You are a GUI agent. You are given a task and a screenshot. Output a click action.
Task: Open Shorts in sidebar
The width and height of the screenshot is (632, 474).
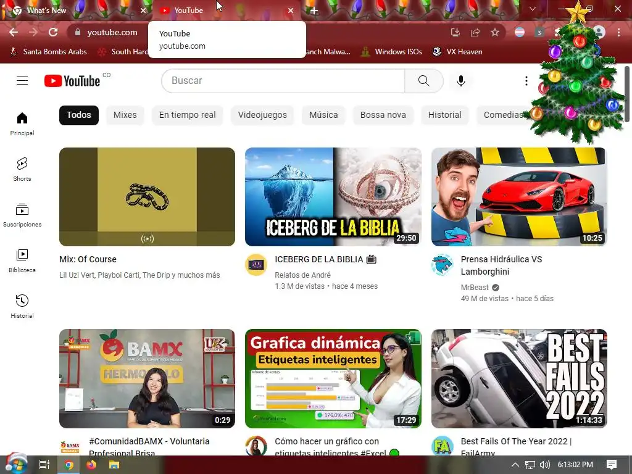click(22, 169)
